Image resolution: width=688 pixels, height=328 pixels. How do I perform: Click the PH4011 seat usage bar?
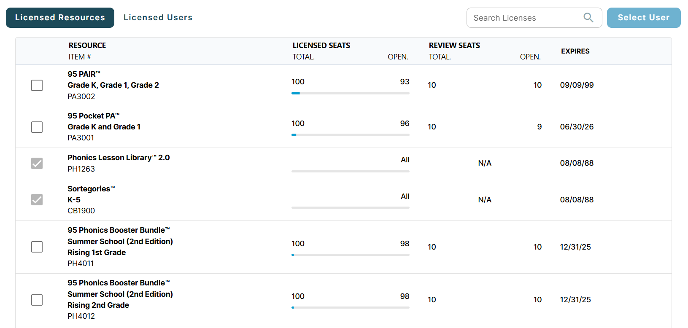click(351, 255)
